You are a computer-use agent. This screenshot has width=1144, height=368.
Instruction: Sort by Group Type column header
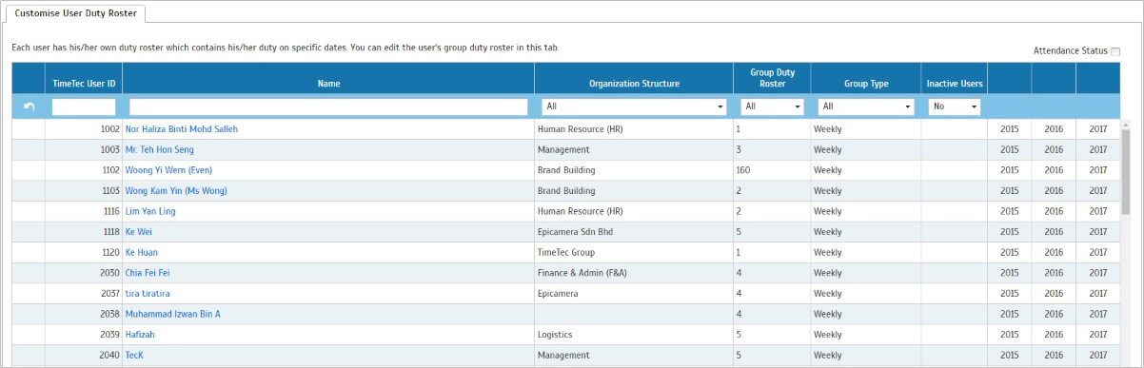[x=866, y=84]
